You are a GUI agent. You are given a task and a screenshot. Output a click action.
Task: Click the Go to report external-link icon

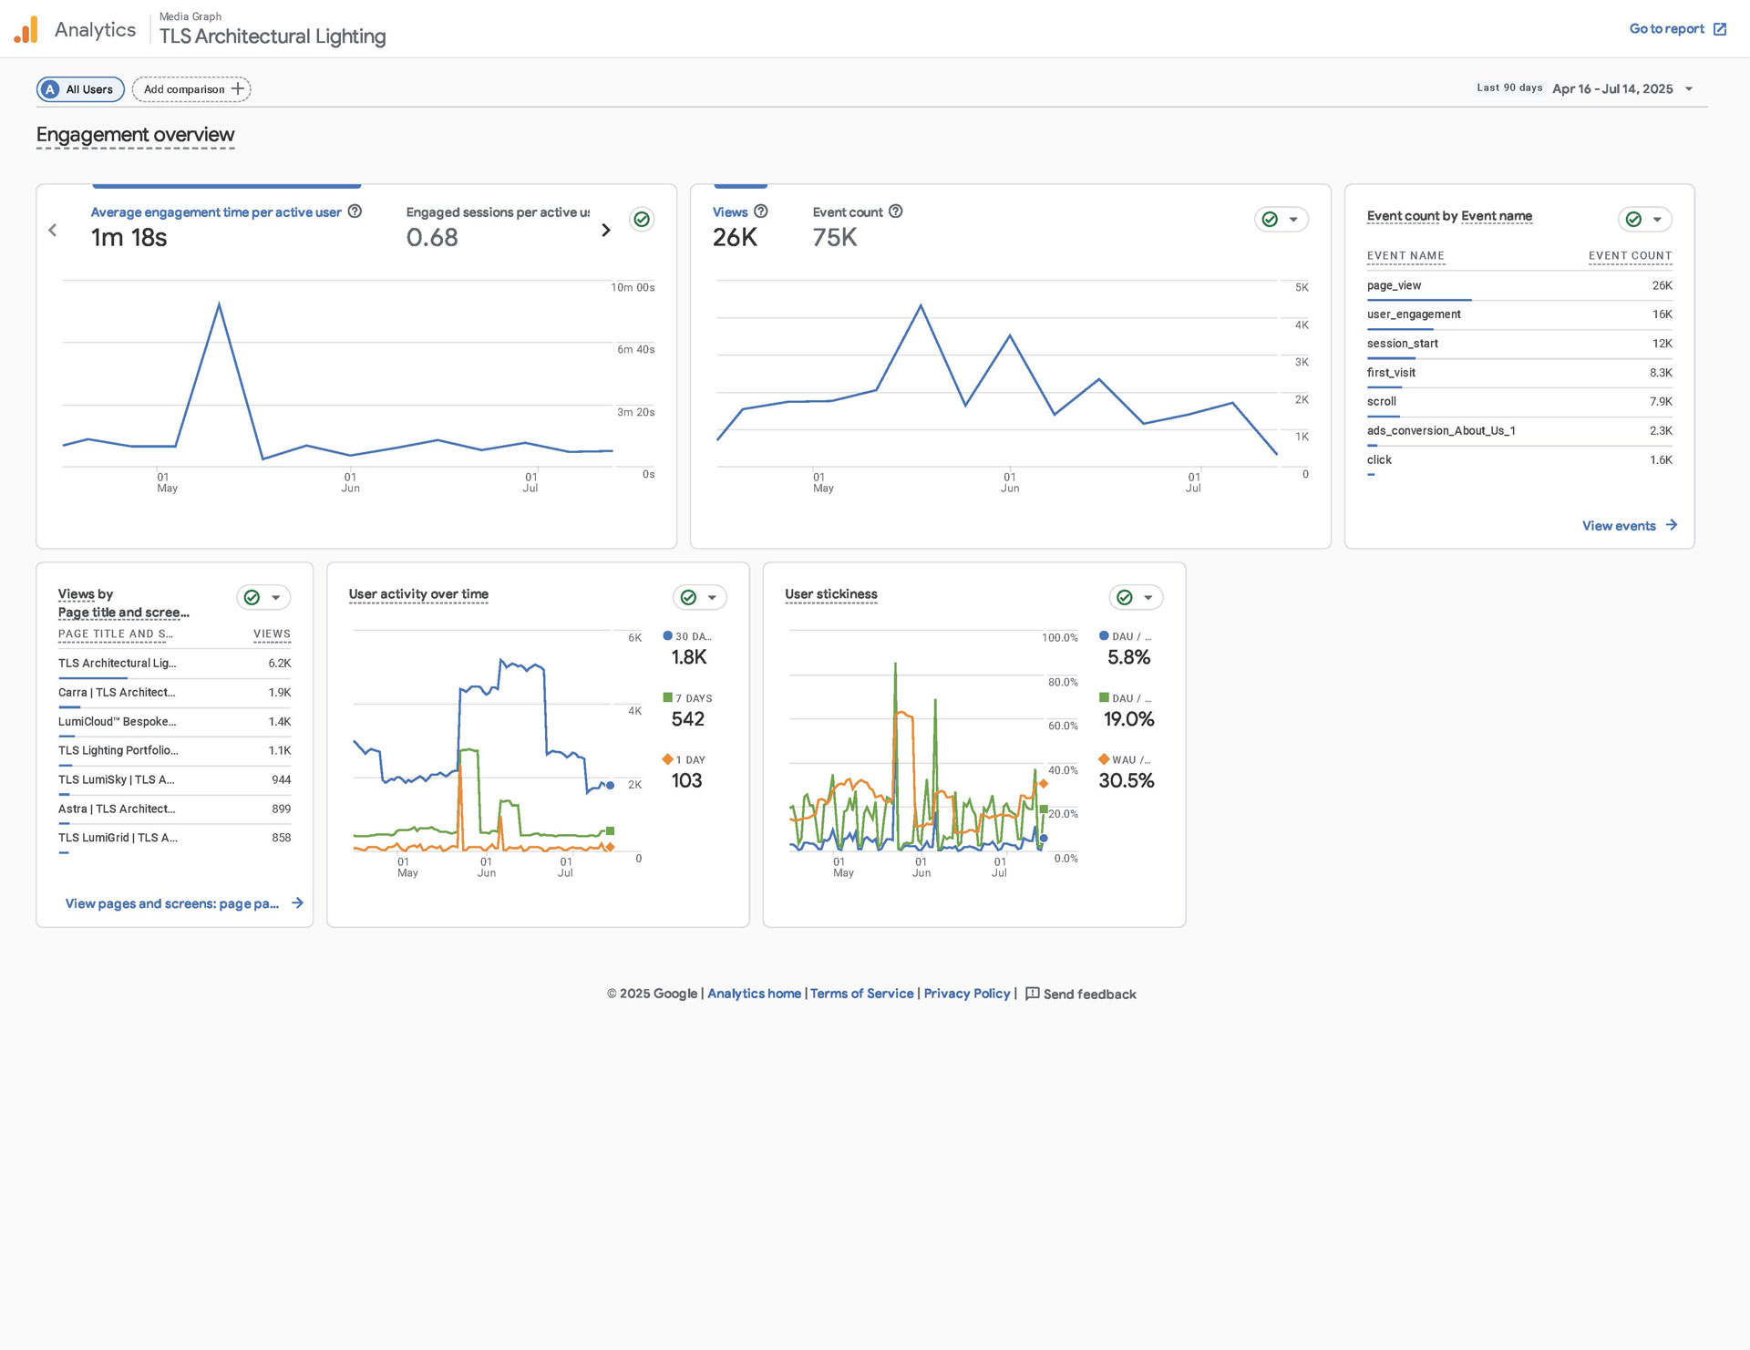1720,29
